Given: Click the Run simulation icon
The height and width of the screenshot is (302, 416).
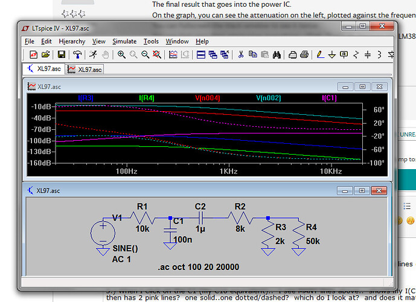Looking at the screenshot, I should 93,54.
